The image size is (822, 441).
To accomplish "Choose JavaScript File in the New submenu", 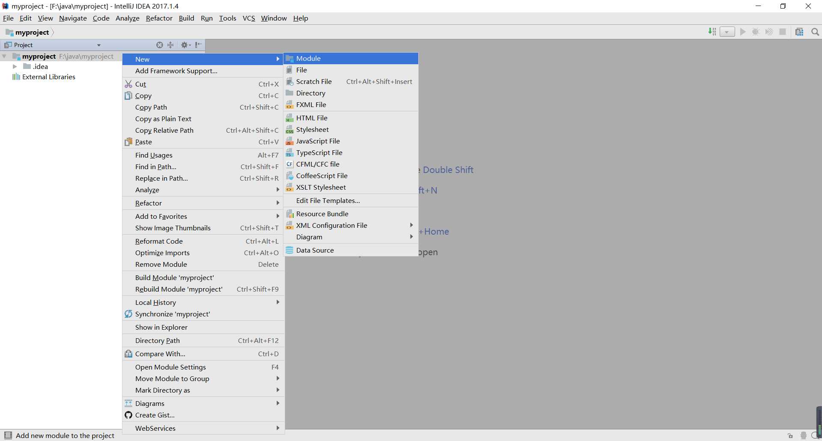I will (x=351, y=141).
